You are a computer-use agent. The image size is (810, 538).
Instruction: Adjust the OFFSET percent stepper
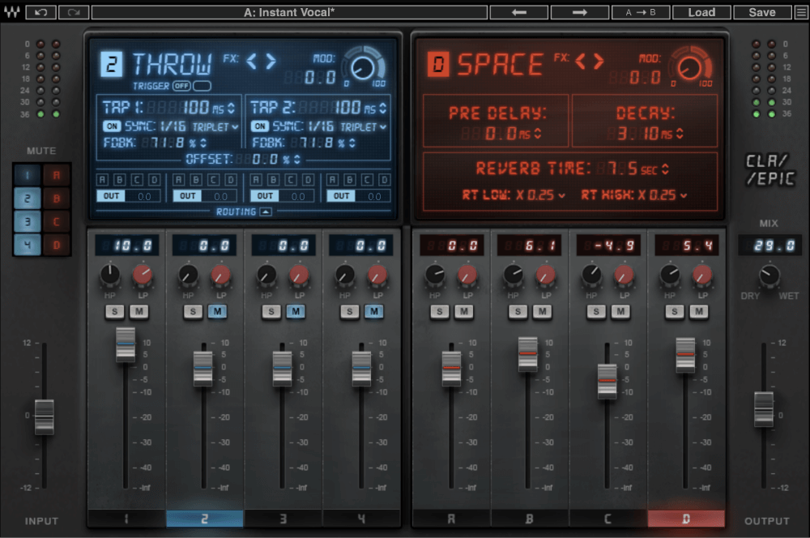[x=297, y=159]
